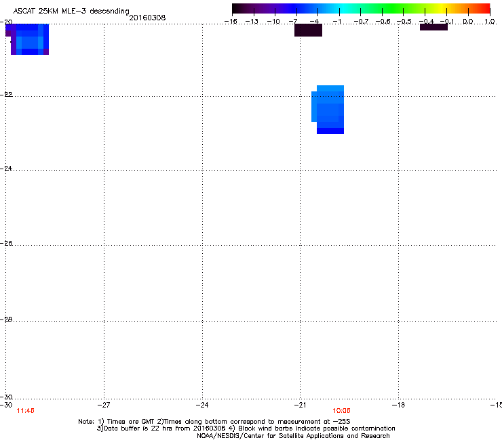Click the -0.4 color bar label
This screenshot has height=440, width=502.
coord(427,22)
